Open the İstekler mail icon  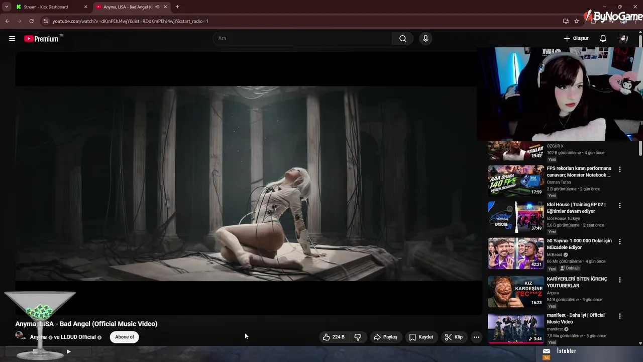pos(547,351)
